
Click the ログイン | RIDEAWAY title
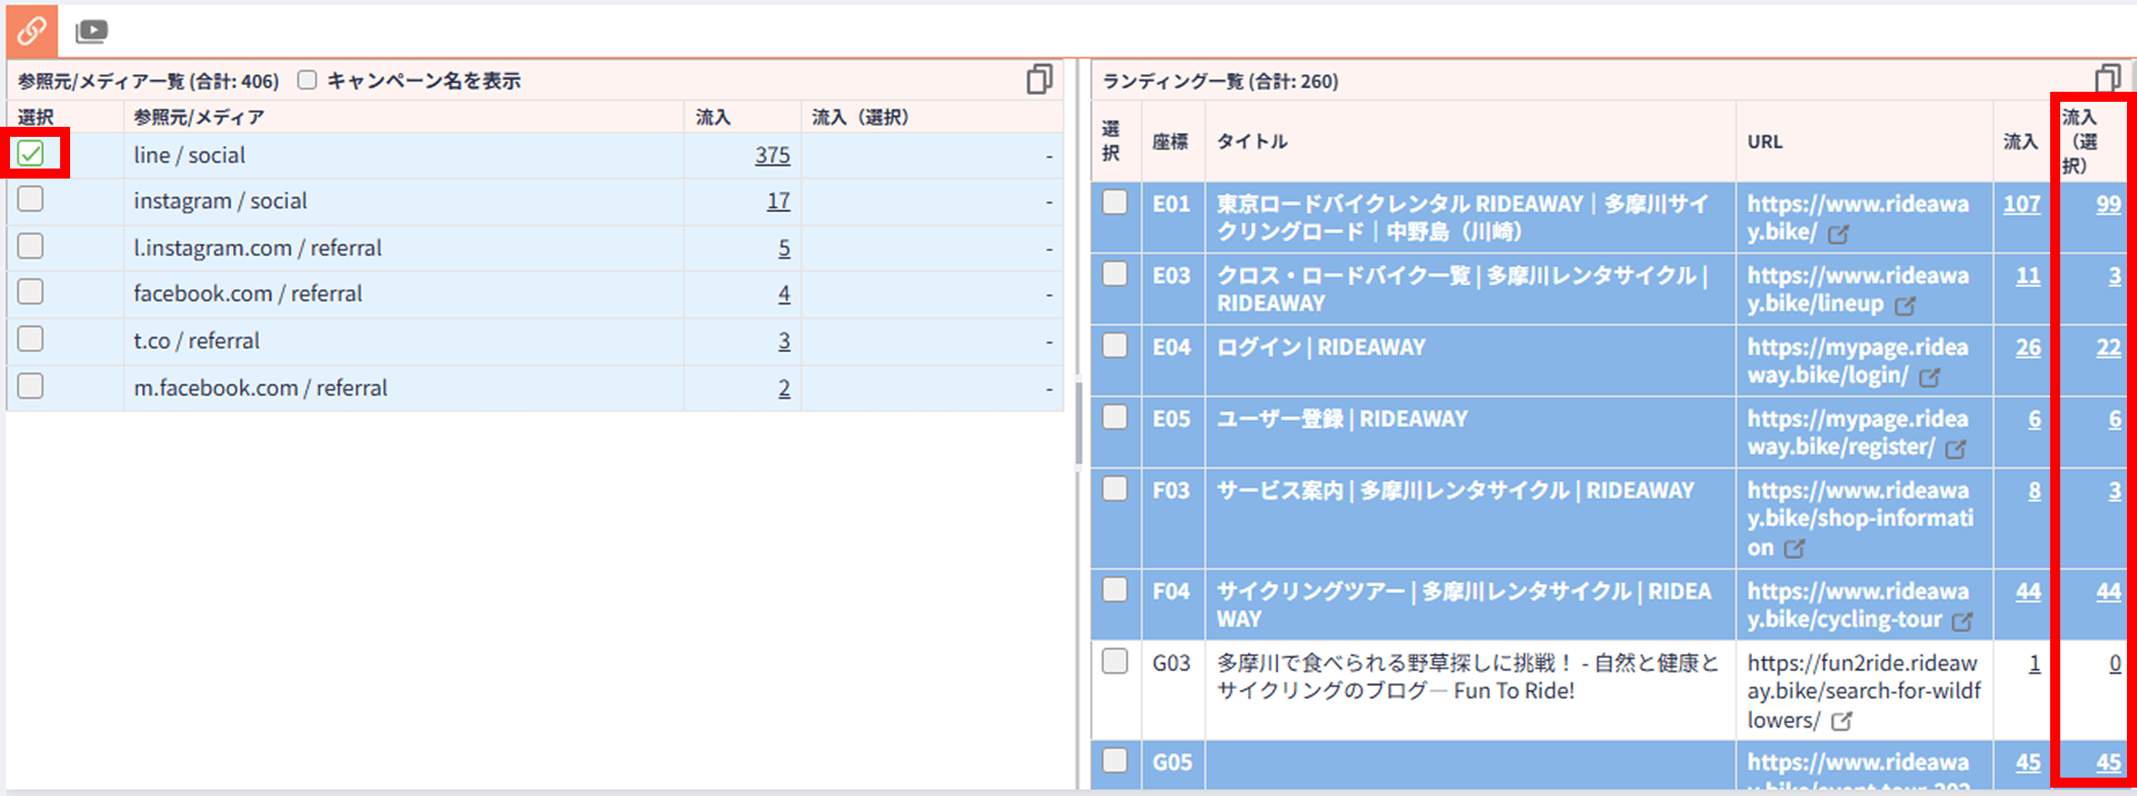click(1321, 347)
